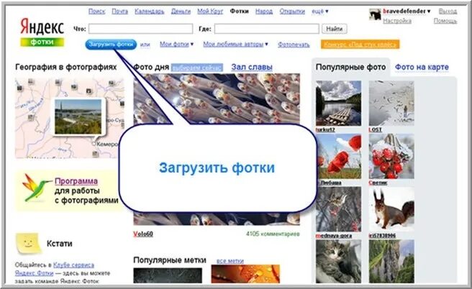The height and width of the screenshot is (289, 472).
Task: Open Поиск in the top navigation
Action: click(96, 12)
